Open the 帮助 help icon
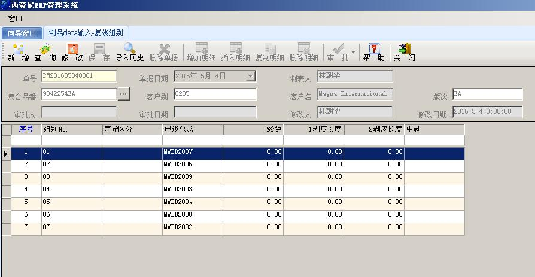 [374, 49]
